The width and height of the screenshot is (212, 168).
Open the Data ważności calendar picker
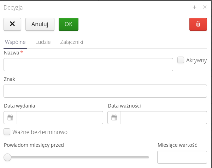click(x=114, y=118)
